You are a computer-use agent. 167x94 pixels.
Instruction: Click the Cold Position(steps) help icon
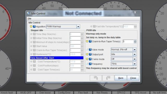[x=34, y=66]
